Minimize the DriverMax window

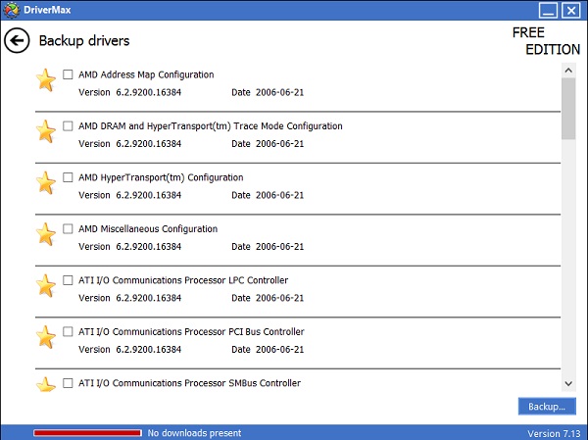548,10
